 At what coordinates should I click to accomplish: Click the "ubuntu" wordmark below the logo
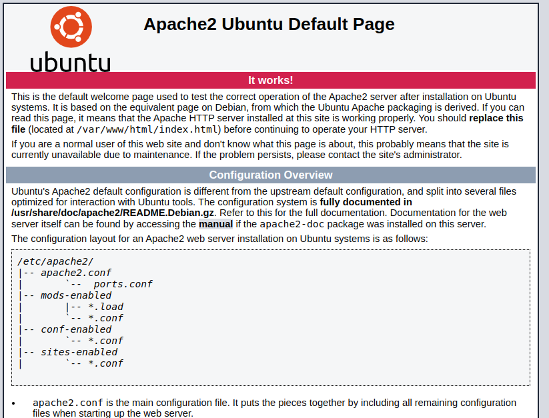(x=70, y=62)
